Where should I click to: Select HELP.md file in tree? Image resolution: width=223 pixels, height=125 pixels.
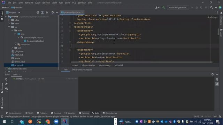17,55
